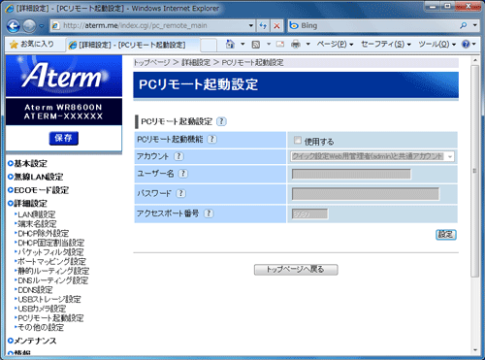Open help for PCリモート起動設定 section heading

[x=221, y=121]
